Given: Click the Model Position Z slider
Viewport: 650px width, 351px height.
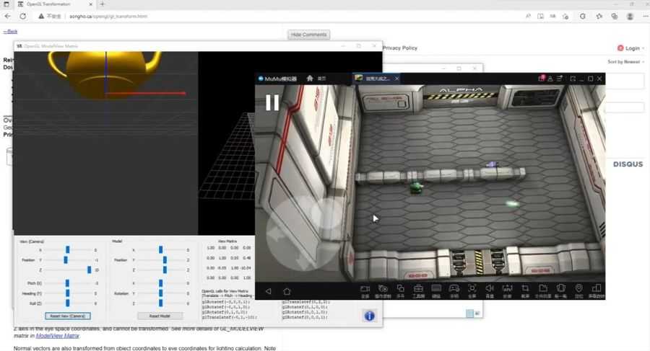Looking at the screenshot, I should (x=161, y=270).
